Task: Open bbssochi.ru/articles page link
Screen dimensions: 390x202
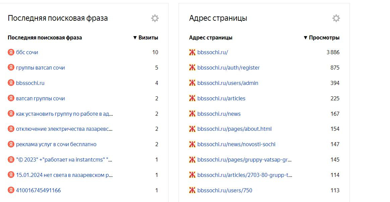Action: coord(221,98)
